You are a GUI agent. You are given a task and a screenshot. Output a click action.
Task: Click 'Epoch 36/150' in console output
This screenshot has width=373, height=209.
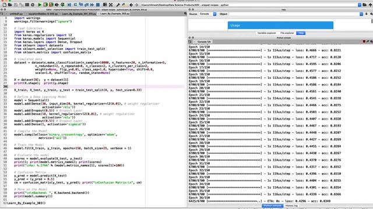click(199, 197)
